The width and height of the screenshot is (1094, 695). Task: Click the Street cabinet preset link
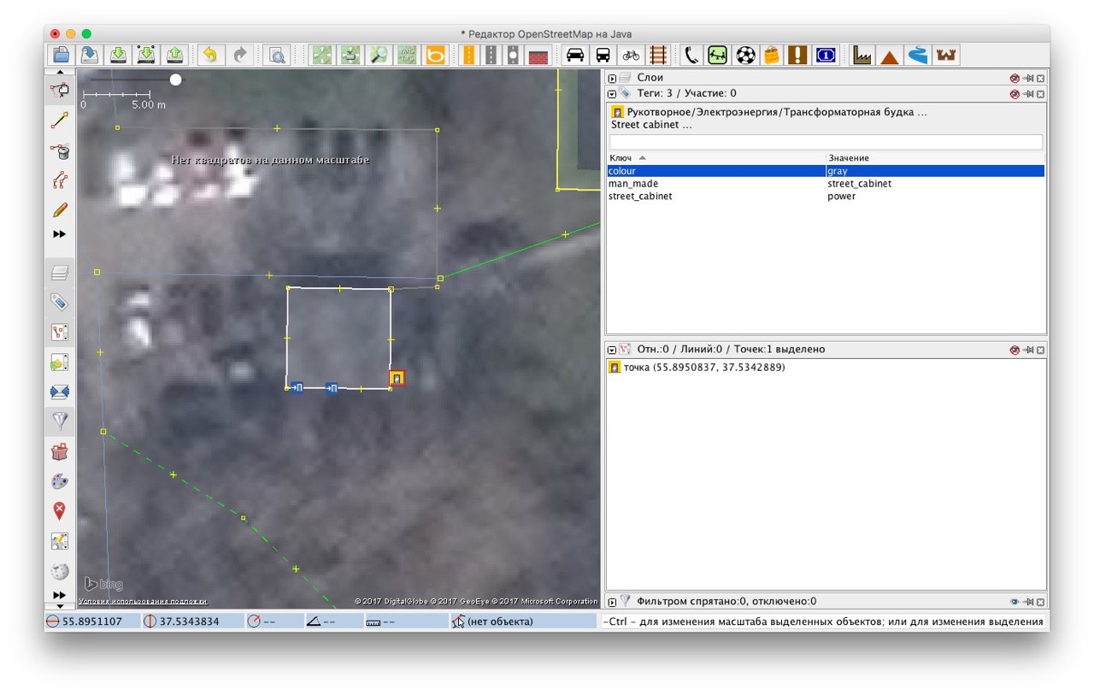(x=652, y=125)
